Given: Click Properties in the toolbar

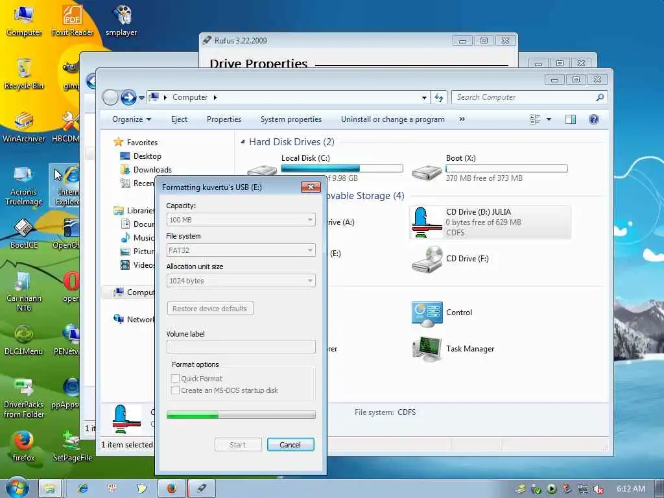Looking at the screenshot, I should click(x=224, y=119).
